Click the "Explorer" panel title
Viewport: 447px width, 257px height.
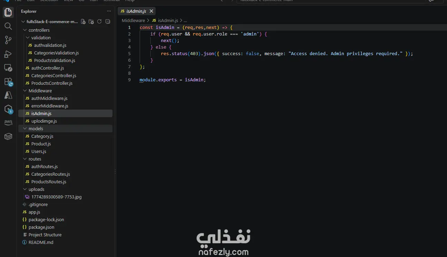pyautogui.click(x=29, y=11)
